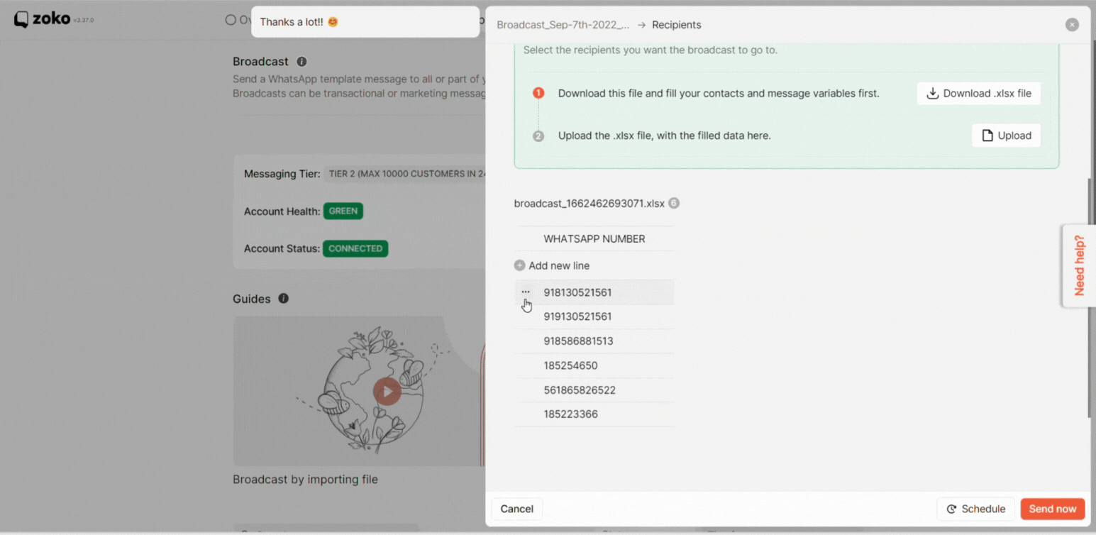This screenshot has height=535, width=1096.
Task: Click the row count badge next to file name
Action: (x=674, y=203)
